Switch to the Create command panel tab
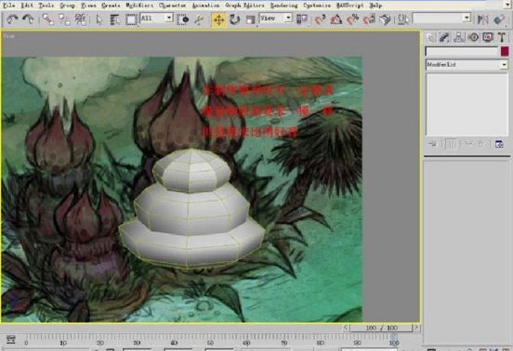 pyautogui.click(x=430, y=37)
